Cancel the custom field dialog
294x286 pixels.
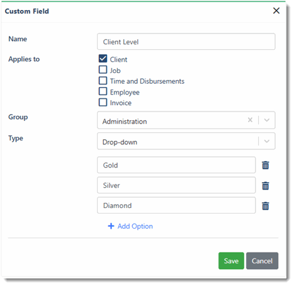click(262, 261)
